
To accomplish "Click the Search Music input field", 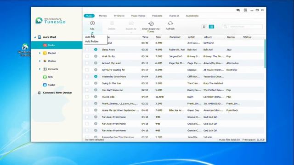I will coord(242,27).
